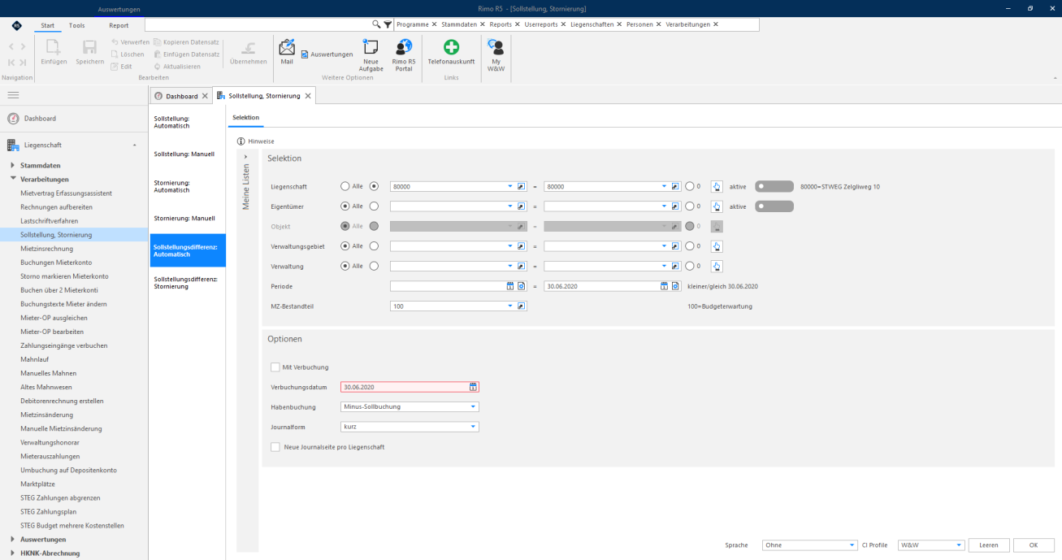1062x560 pixels.
Task: Click the Auswertungen ribbon button
Action: coord(327,54)
